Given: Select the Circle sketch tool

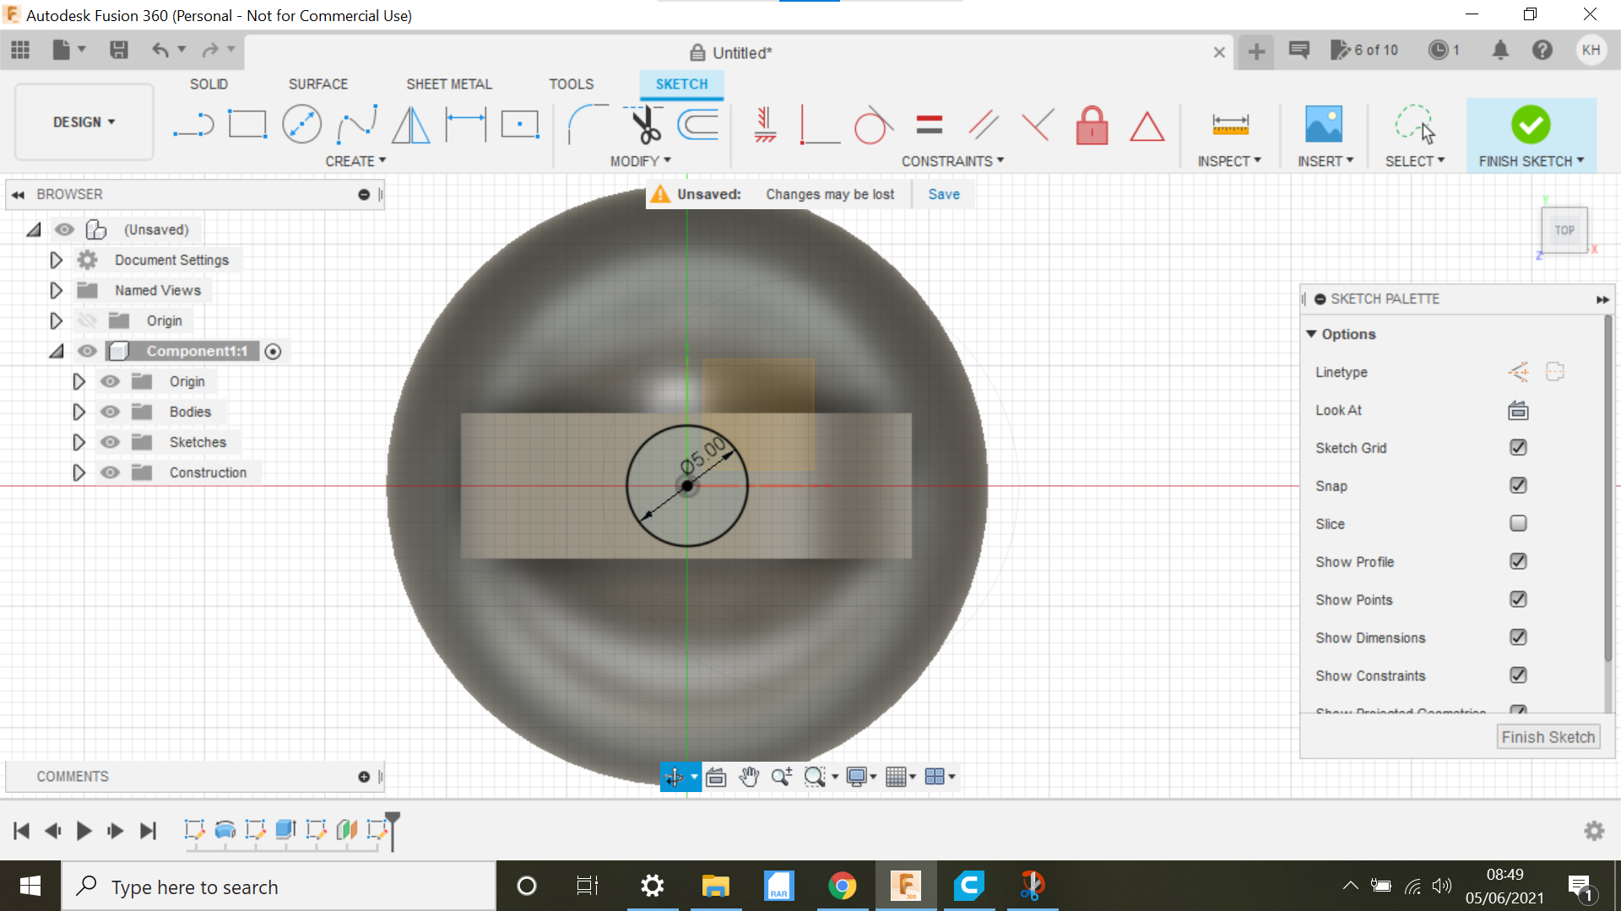Looking at the screenshot, I should click(301, 123).
